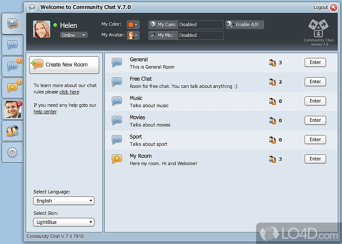Click the Enable A/V button
342x244 pixels.
tap(245, 24)
